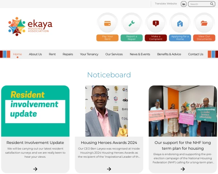
Task: Click the search magnifier icon
Action: click(212, 4)
